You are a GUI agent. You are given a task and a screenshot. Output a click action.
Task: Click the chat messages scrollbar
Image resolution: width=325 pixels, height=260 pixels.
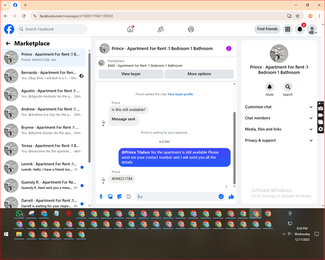[x=234, y=148]
